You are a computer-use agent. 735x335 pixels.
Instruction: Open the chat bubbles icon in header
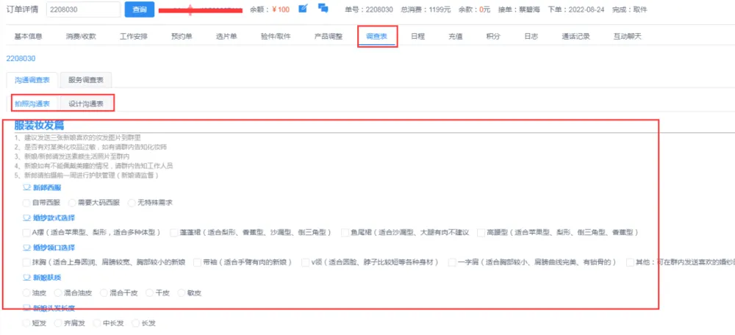323,9
